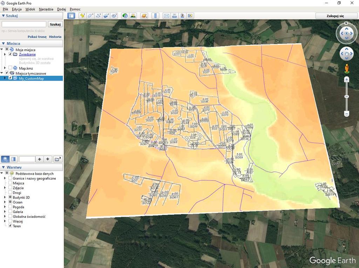
Task: Toggle the sidebar visibility button
Action: [72, 16]
